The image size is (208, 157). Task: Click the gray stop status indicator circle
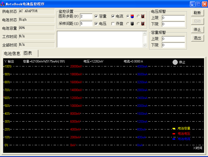175,62
